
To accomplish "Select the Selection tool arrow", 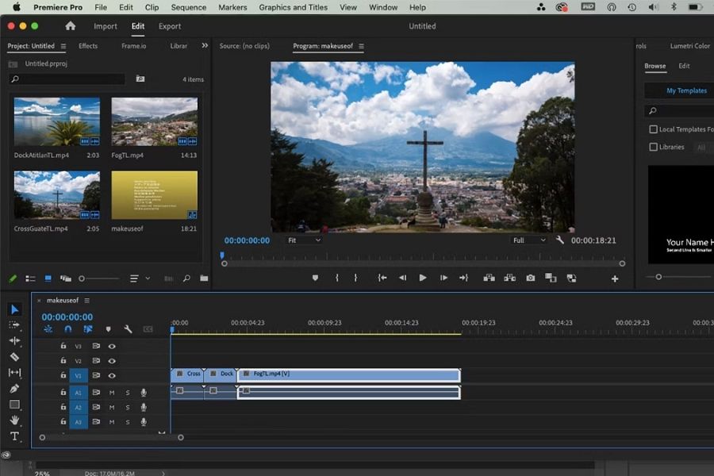I will coord(14,309).
